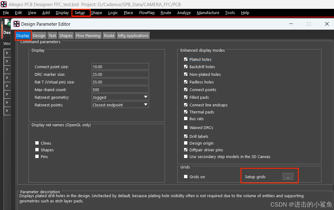The image size is (334, 210).
Task: Close the Design Parameter Editor dialog
Action: pyautogui.click(x=327, y=24)
